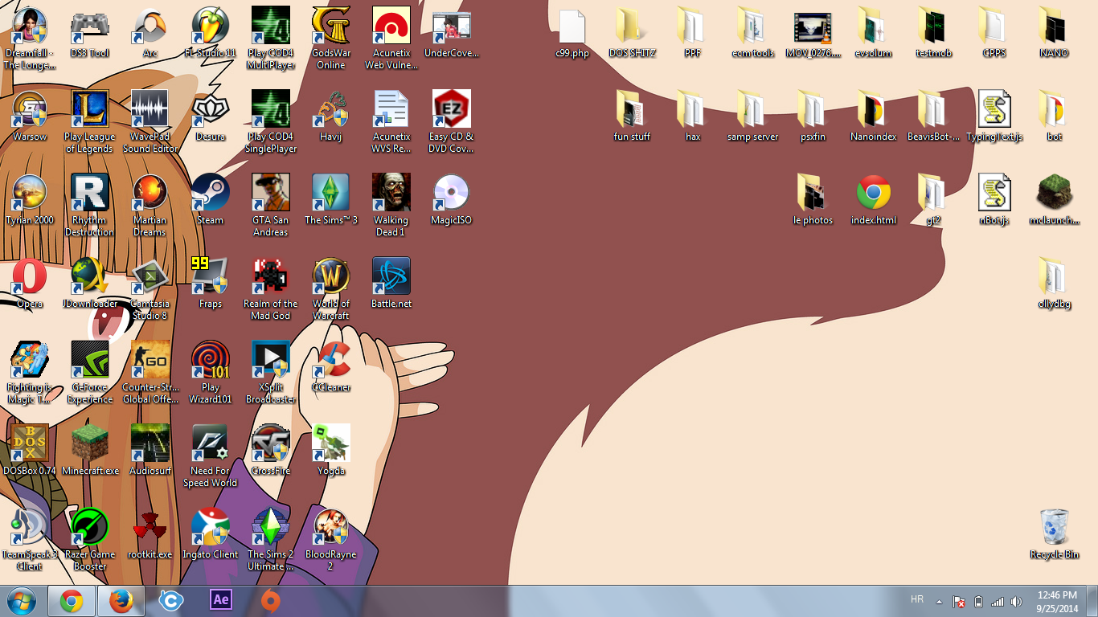1098x617 pixels.
Task: Open the Recycle Bin
Action: [1055, 534]
